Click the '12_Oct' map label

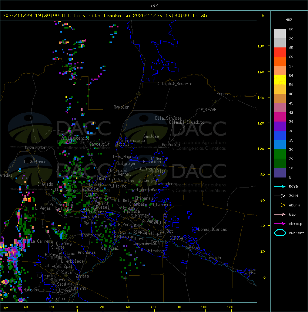[x=167, y=231]
